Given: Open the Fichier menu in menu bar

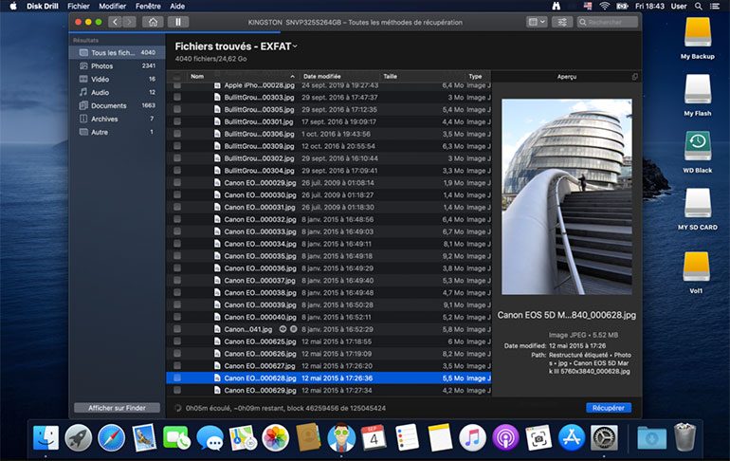Looking at the screenshot, I should pyautogui.click(x=78, y=6).
